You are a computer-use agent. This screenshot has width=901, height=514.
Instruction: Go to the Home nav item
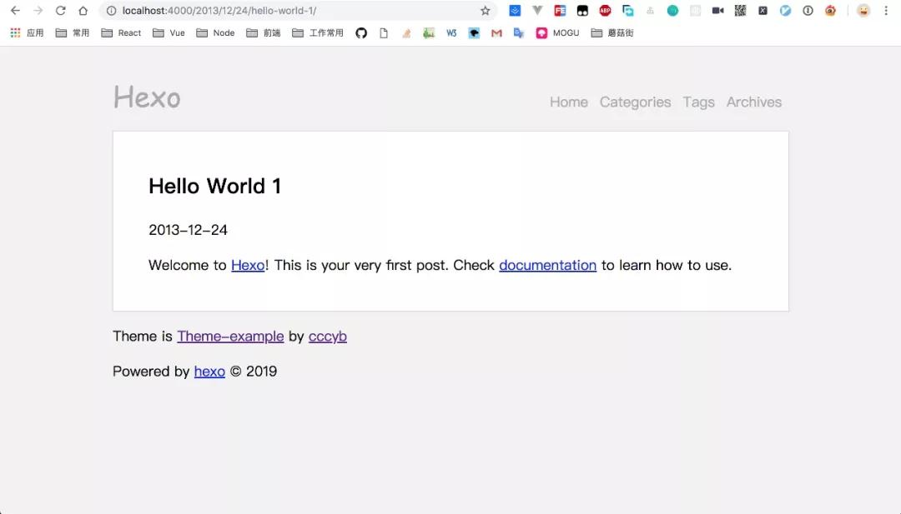coord(569,102)
